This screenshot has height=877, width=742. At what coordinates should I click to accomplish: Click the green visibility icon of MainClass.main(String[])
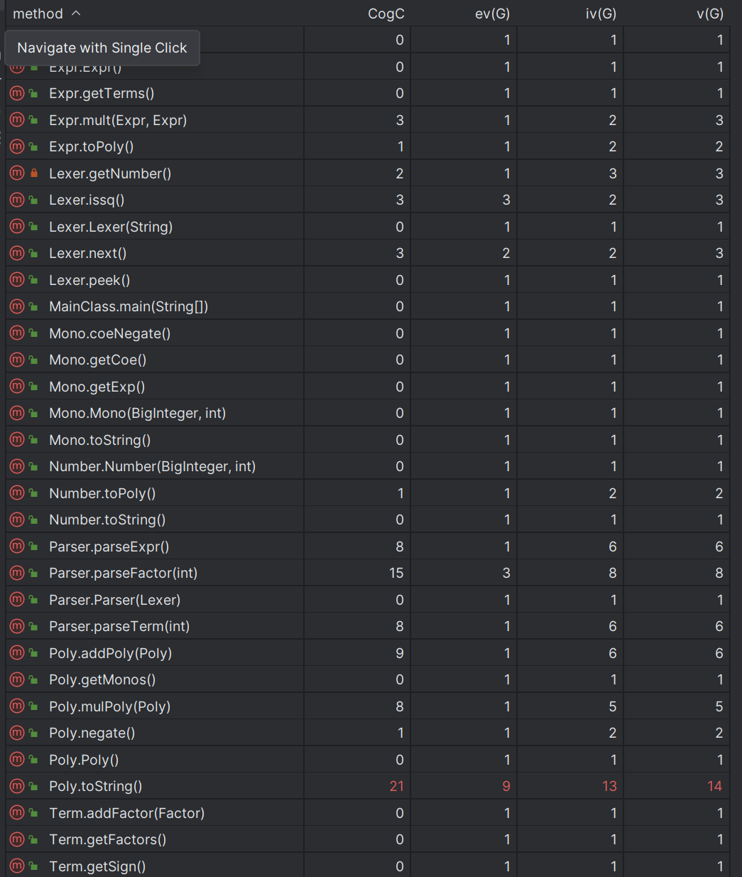[33, 306]
